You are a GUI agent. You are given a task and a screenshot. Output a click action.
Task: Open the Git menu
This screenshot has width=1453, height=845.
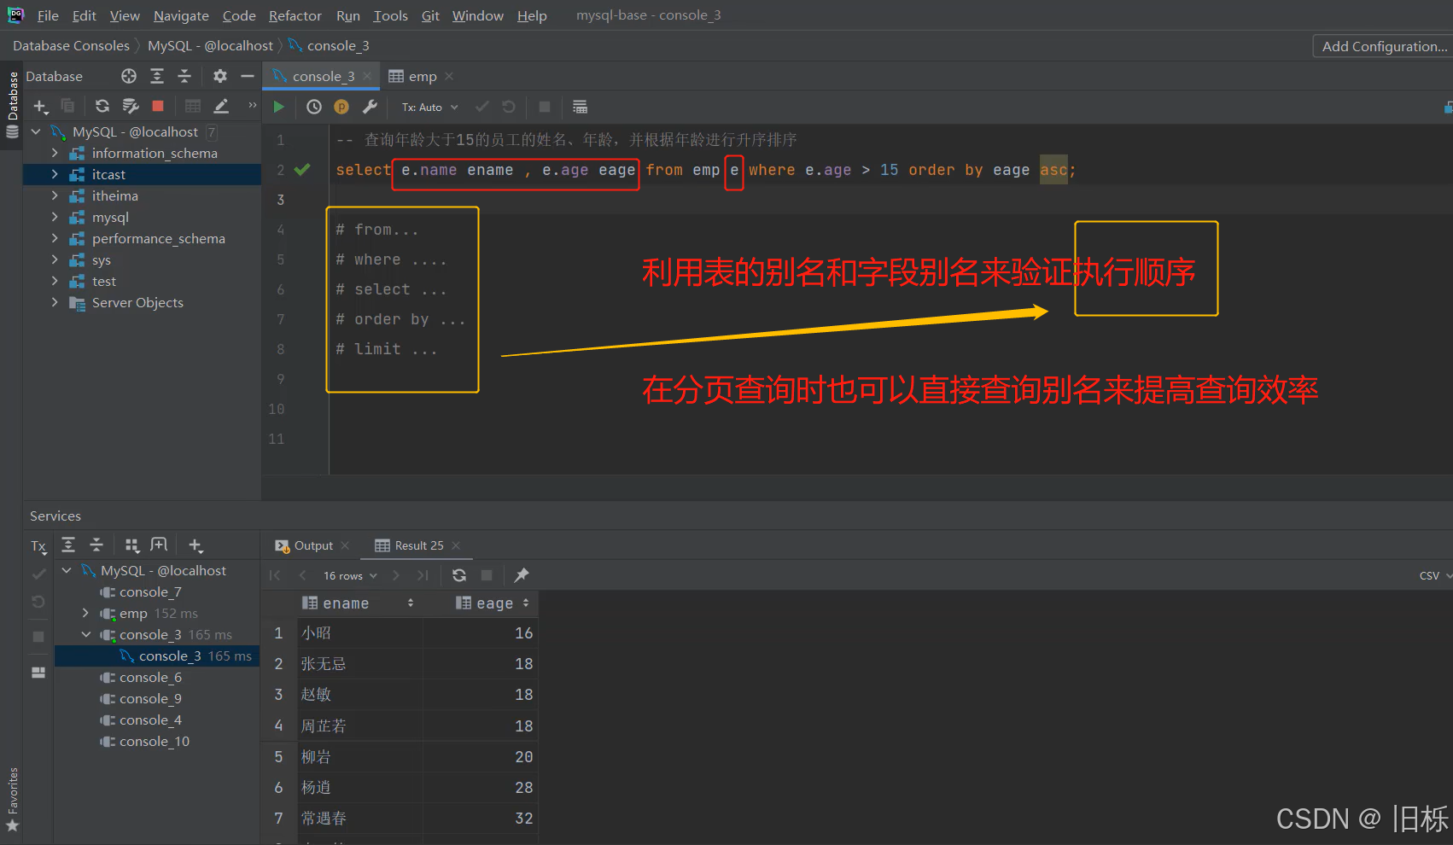click(x=430, y=15)
